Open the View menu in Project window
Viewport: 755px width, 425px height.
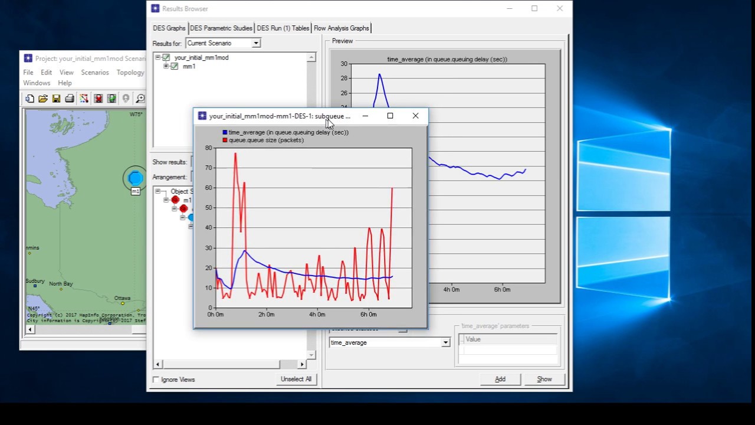tap(67, 72)
